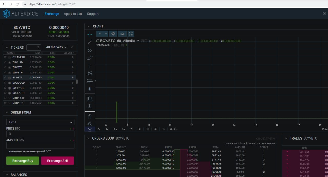Screen dimensions: 328x177
Task: Set chart range to 1d
Action: coord(148,129)
